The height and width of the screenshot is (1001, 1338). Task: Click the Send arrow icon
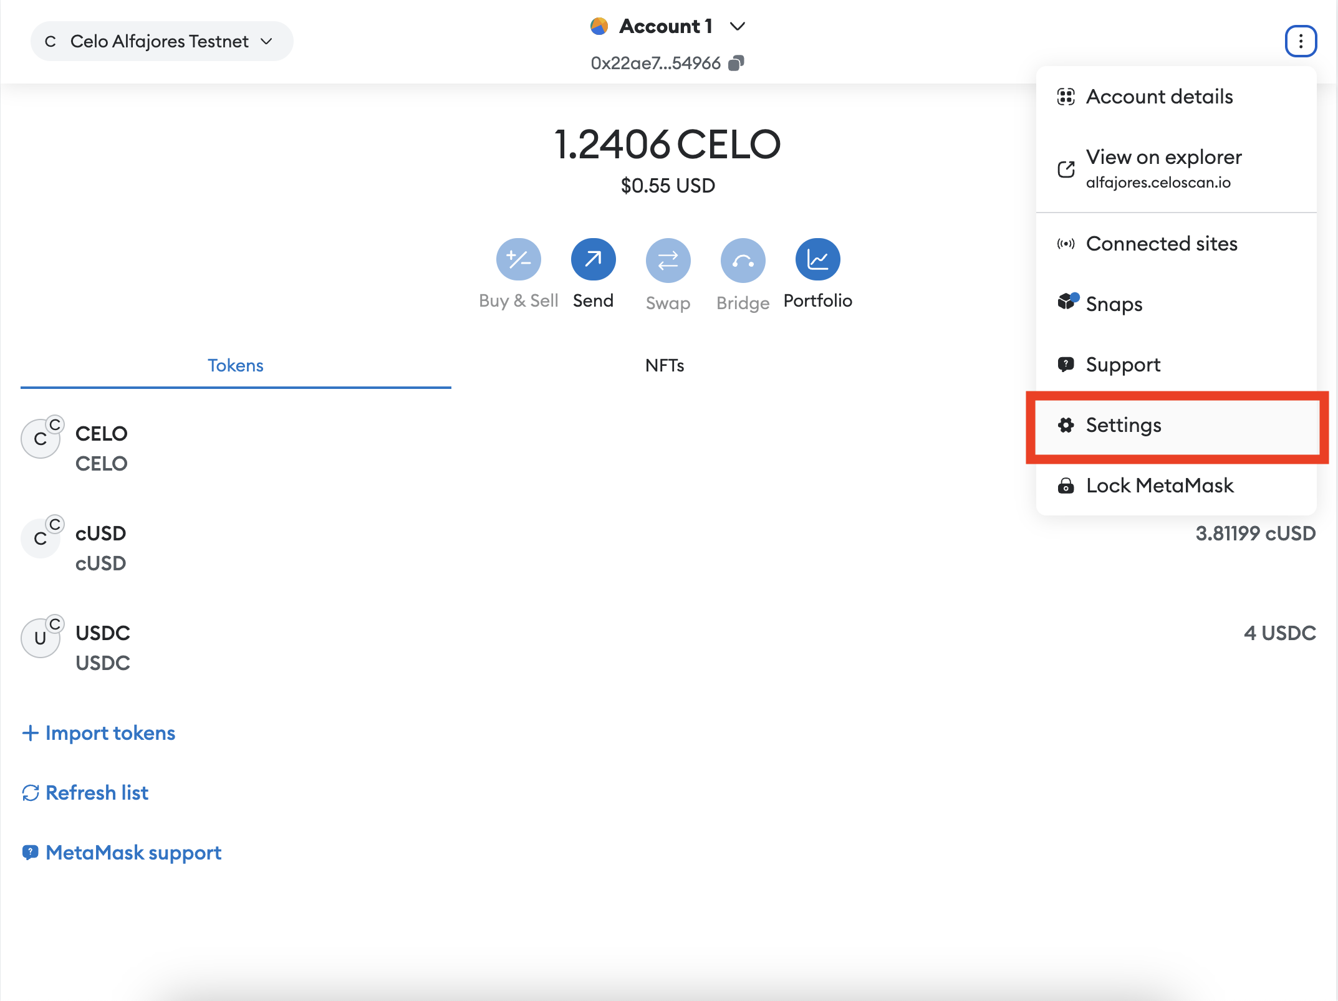(593, 259)
